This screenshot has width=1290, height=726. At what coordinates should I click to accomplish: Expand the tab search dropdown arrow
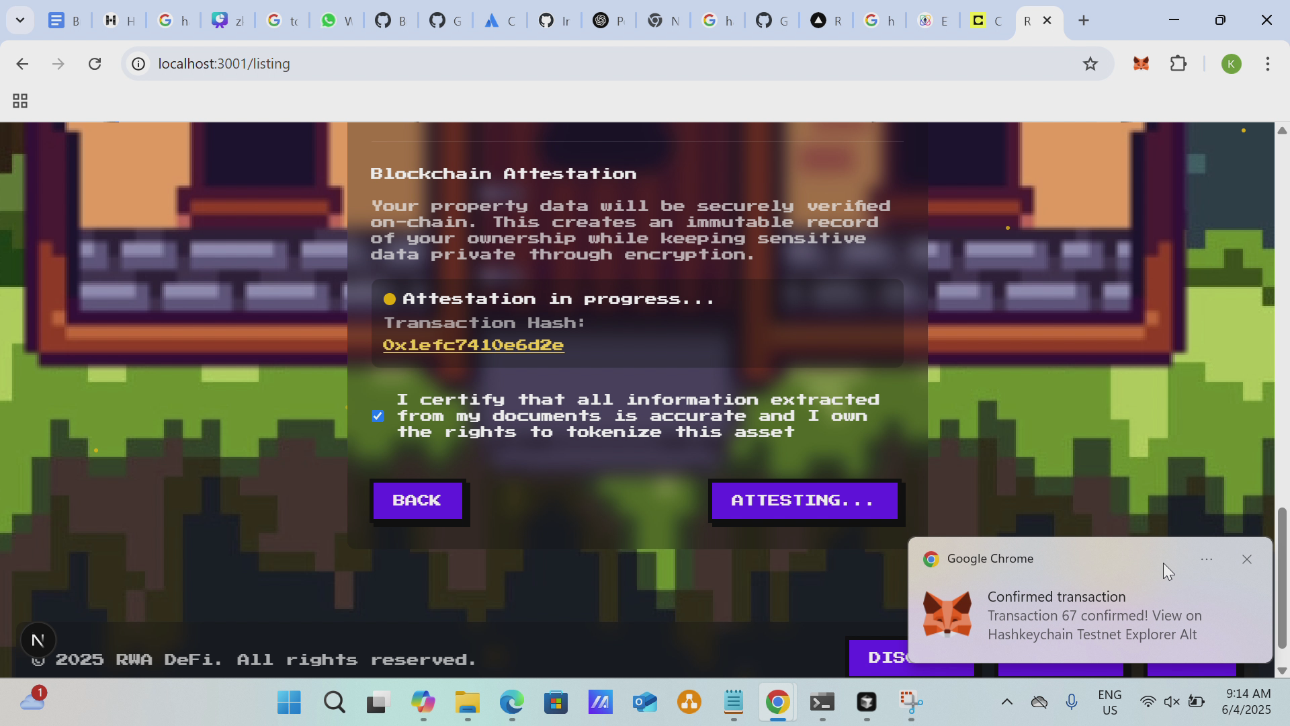(x=20, y=20)
